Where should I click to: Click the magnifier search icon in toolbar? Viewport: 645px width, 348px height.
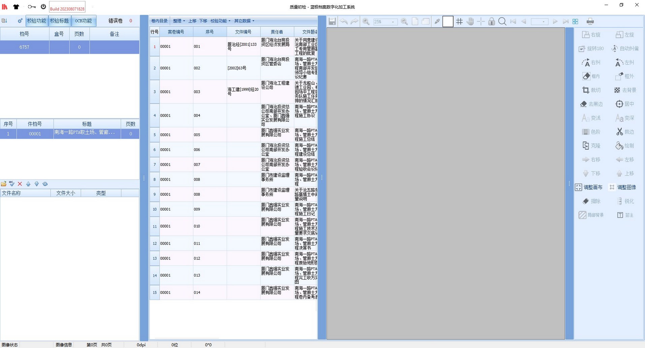502,22
